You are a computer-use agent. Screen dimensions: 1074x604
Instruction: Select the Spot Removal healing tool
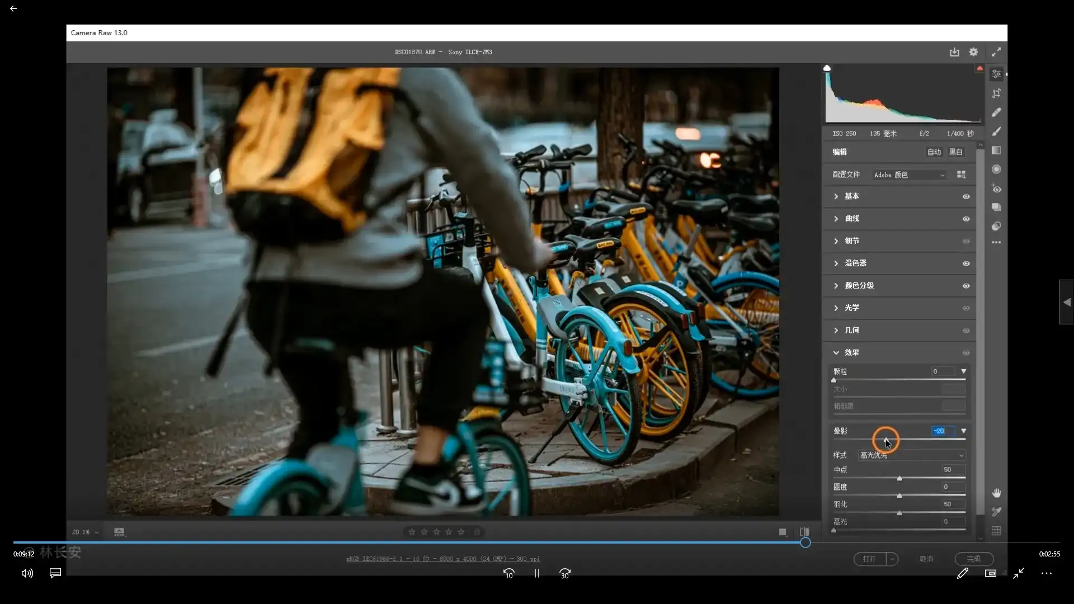(996, 112)
